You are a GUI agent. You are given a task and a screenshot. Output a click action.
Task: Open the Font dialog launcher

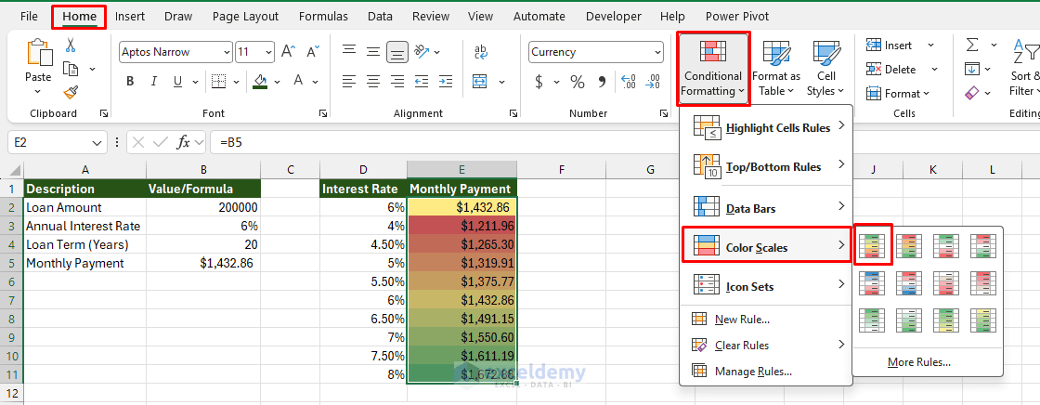tap(322, 113)
